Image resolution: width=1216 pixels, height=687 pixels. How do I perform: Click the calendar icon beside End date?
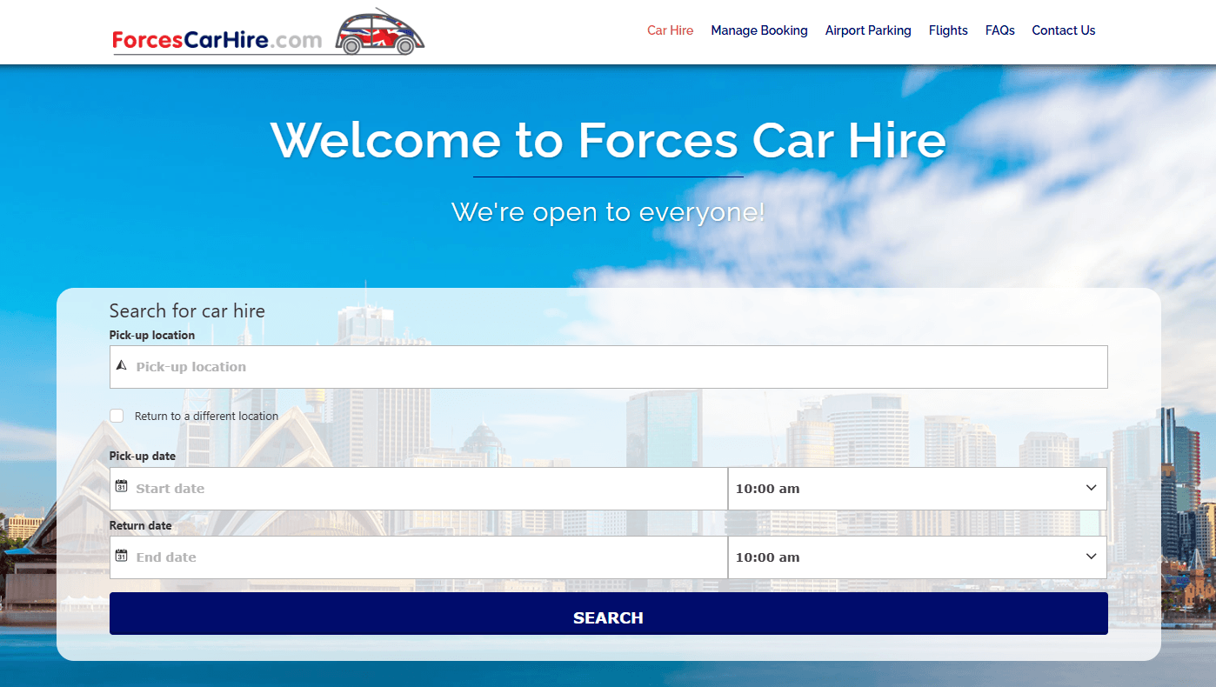click(x=122, y=556)
